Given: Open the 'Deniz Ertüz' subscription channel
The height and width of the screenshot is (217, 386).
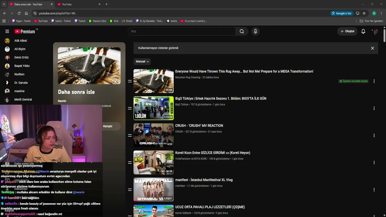Looking at the screenshot, I should [x=21, y=58].
